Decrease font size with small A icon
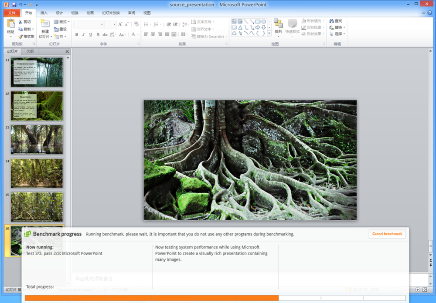Image resolution: width=436 pixels, height=303 pixels. [126, 24]
